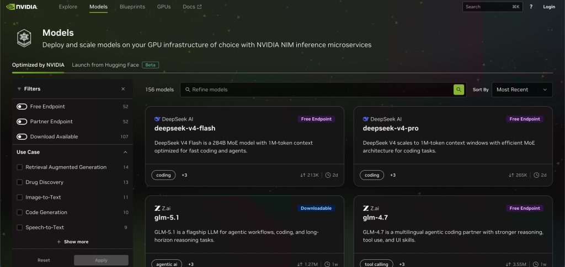Click the clock icon on deepseek-v4-flash card

[x=328, y=175]
